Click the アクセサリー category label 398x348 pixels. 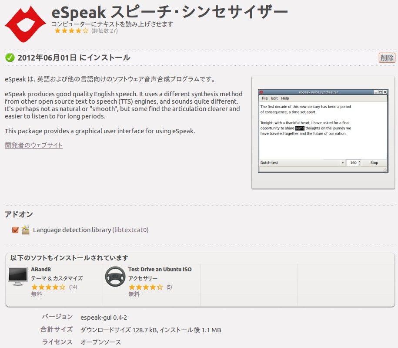(143, 278)
